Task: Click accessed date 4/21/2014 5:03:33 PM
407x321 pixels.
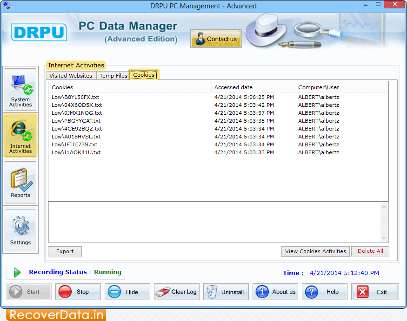Action: point(244,152)
